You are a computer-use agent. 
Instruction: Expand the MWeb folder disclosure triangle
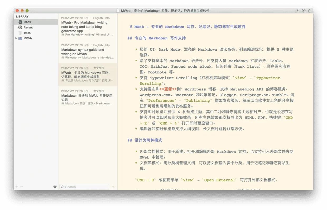[x=16, y=38]
